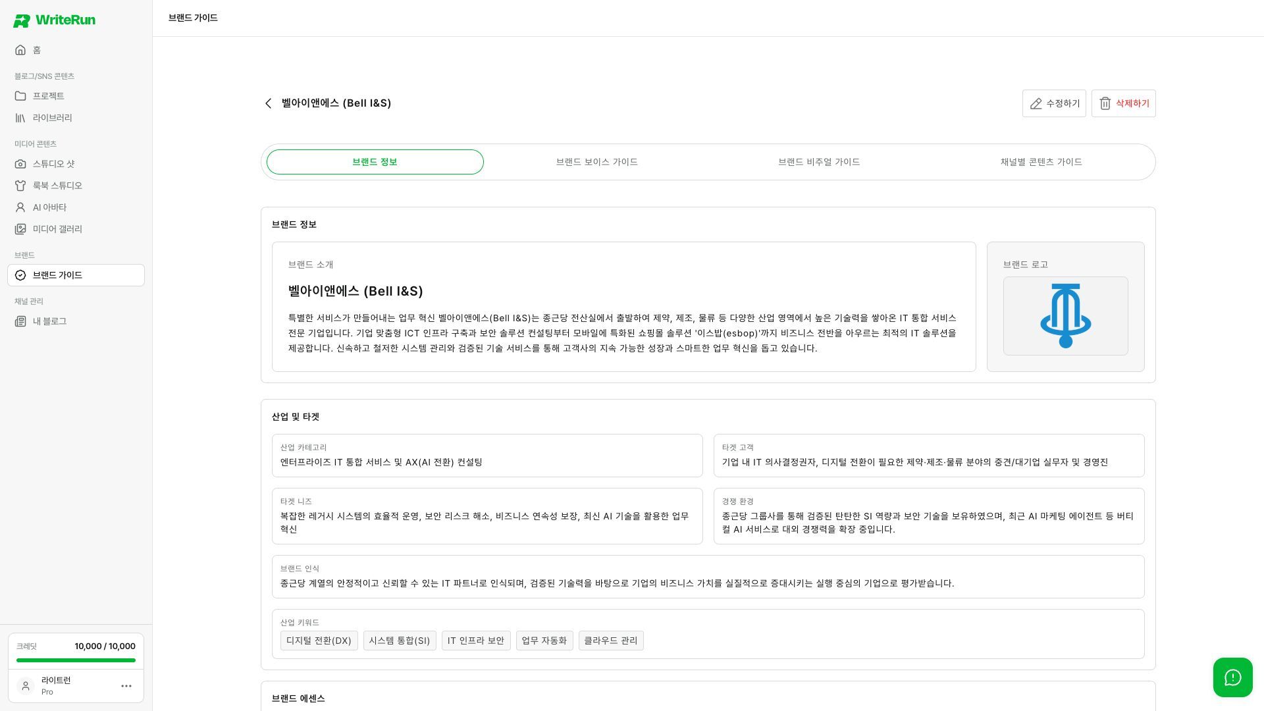Screen dimensions: 1264x711
Task: Click the 미디어 갤러리 sidebar link text
Action: tap(57, 229)
